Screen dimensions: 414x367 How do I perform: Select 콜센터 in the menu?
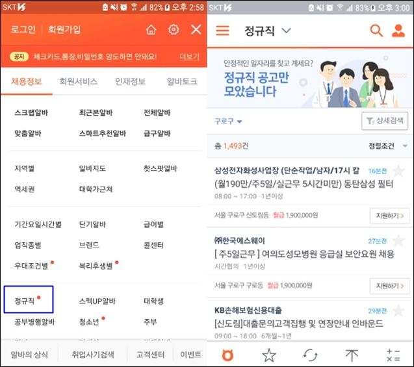[153, 245]
